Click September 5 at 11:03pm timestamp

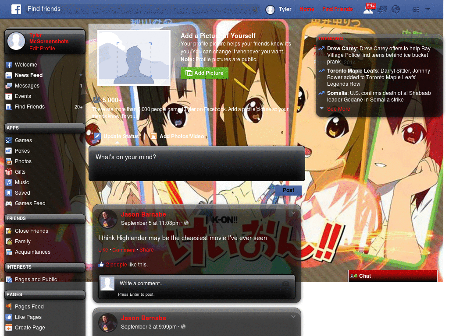(x=150, y=223)
